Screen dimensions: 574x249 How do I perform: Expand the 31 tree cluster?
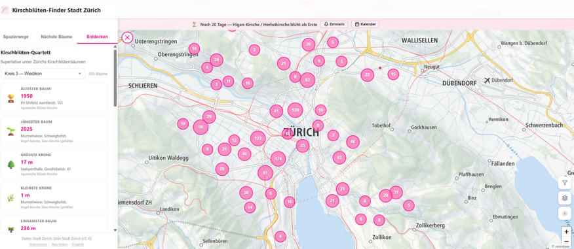tap(396, 192)
